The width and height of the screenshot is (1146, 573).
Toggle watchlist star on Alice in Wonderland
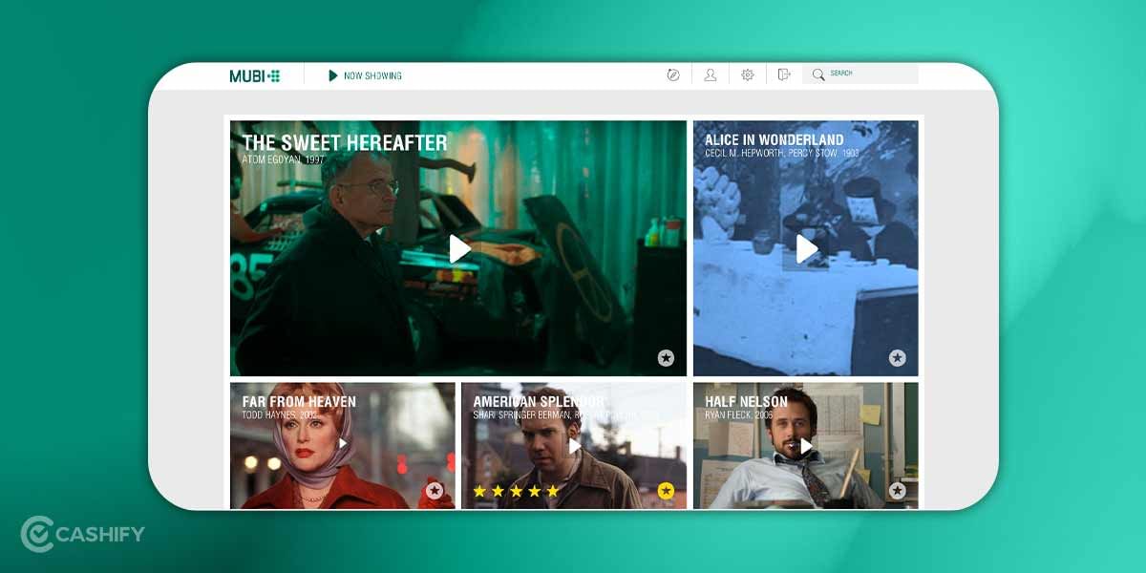coord(897,358)
